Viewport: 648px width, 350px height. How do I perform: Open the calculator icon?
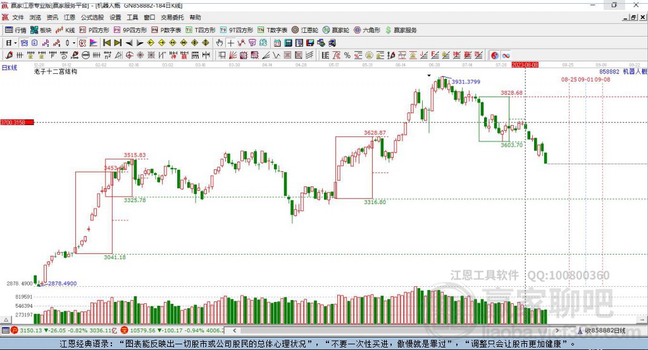288,43
